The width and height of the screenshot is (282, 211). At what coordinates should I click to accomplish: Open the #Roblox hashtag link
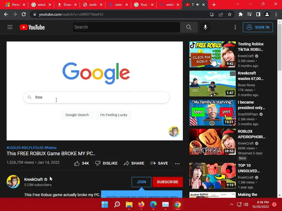click(51, 148)
